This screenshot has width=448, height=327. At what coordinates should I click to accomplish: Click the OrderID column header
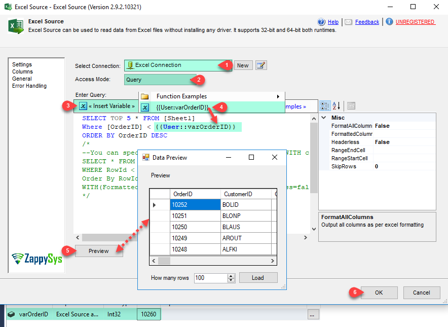(196, 194)
